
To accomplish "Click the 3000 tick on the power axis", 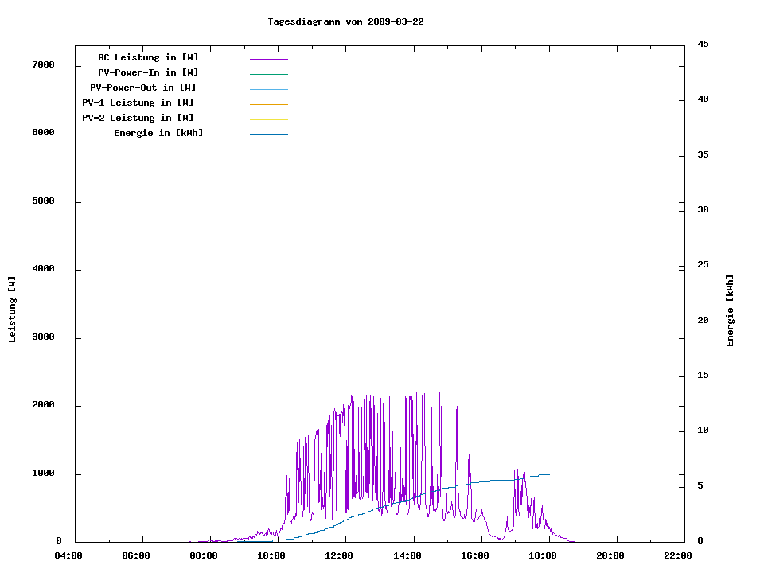I will [x=43, y=337].
